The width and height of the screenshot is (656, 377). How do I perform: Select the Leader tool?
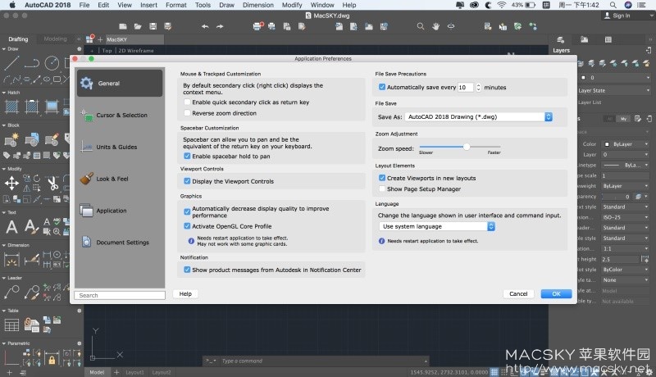[x=11, y=292]
